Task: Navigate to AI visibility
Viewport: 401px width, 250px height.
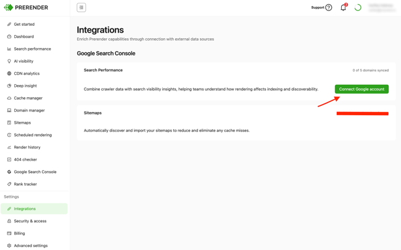Action: coord(23,61)
